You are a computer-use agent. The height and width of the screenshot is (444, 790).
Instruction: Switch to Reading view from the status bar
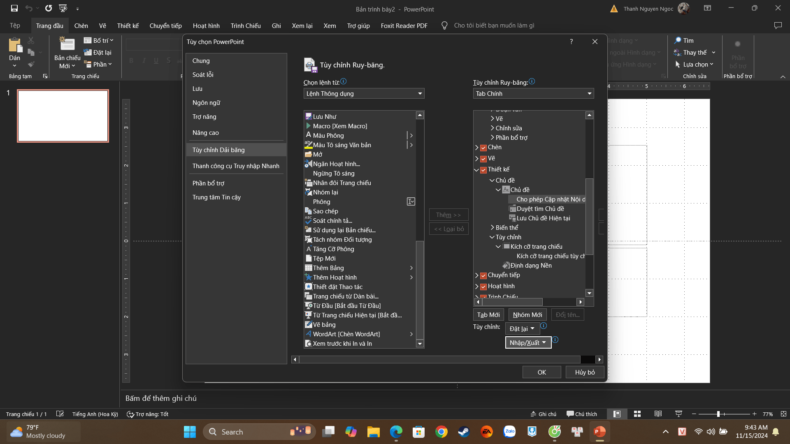658,414
